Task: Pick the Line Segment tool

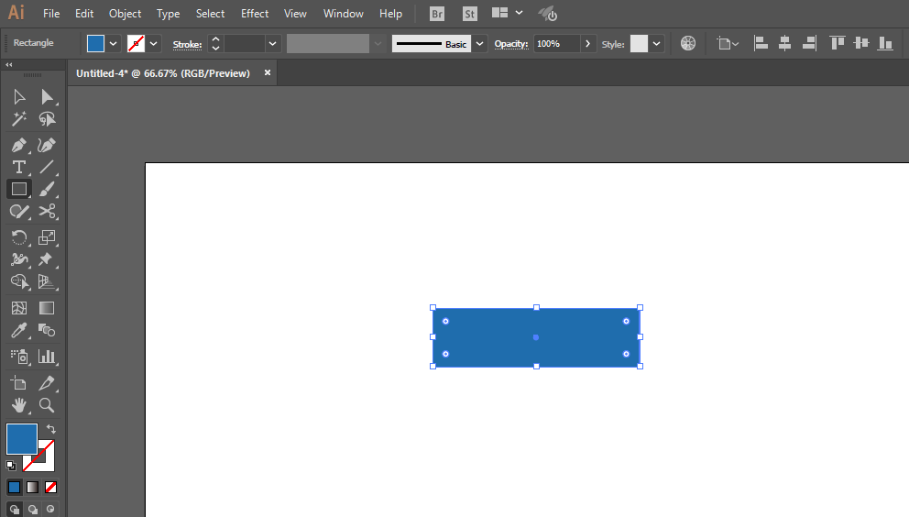Action: coord(47,167)
